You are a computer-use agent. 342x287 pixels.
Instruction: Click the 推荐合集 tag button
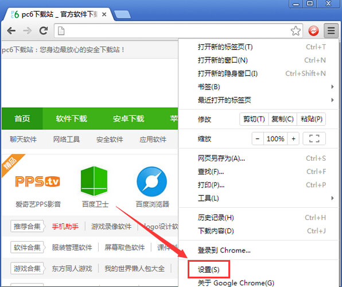click(28, 226)
